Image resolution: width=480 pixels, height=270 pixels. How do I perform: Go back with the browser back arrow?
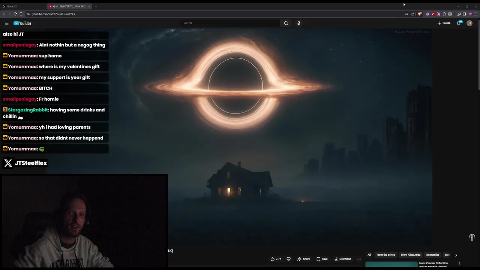point(4,14)
